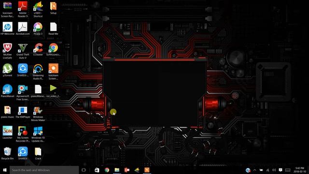Click the blue help icon in system tray
The height and width of the screenshot is (174, 309).
[x=248, y=170]
